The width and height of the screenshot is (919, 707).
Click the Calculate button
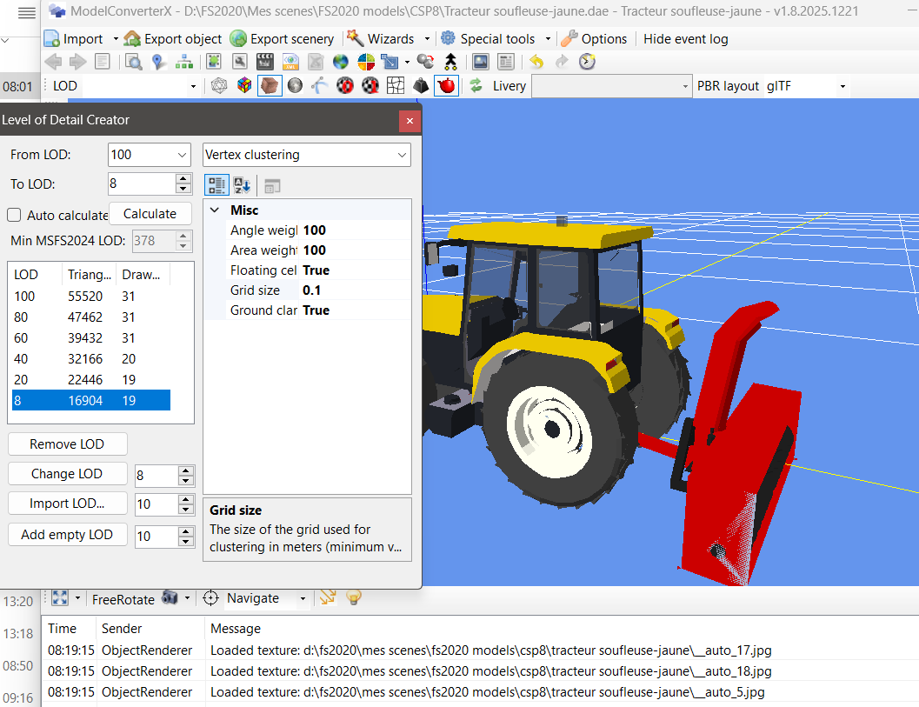pyautogui.click(x=150, y=214)
